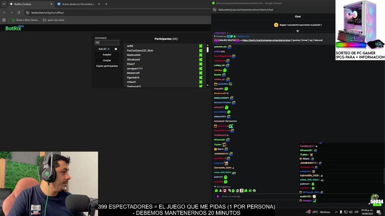Click Kick chat popup site info icon
This screenshot has height=216, width=385.
214,10
